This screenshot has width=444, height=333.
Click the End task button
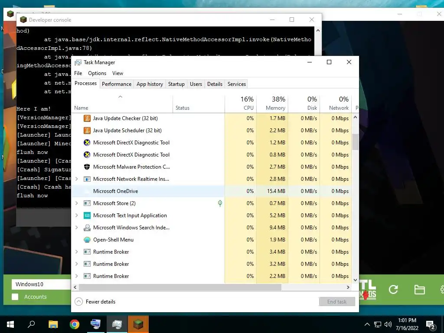[337, 302]
